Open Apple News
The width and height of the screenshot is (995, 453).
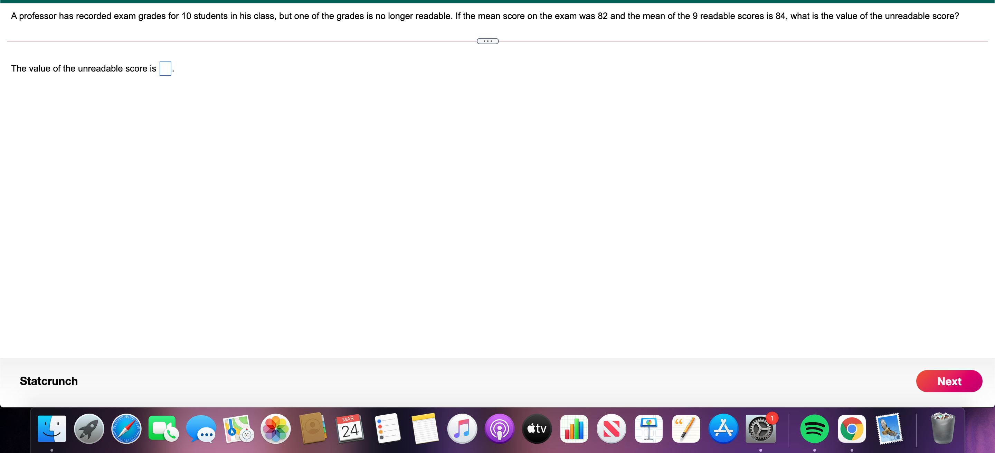[611, 429]
